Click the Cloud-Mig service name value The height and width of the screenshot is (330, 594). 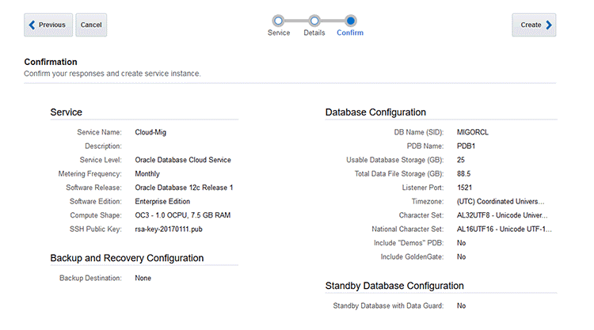pyautogui.click(x=151, y=132)
